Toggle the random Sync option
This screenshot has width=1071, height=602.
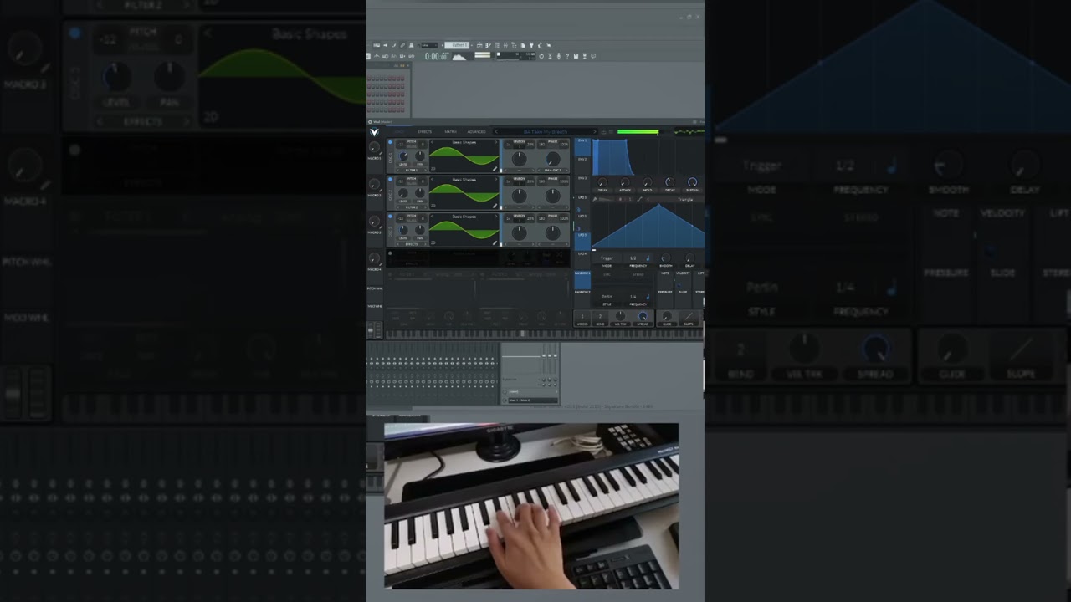(607, 274)
